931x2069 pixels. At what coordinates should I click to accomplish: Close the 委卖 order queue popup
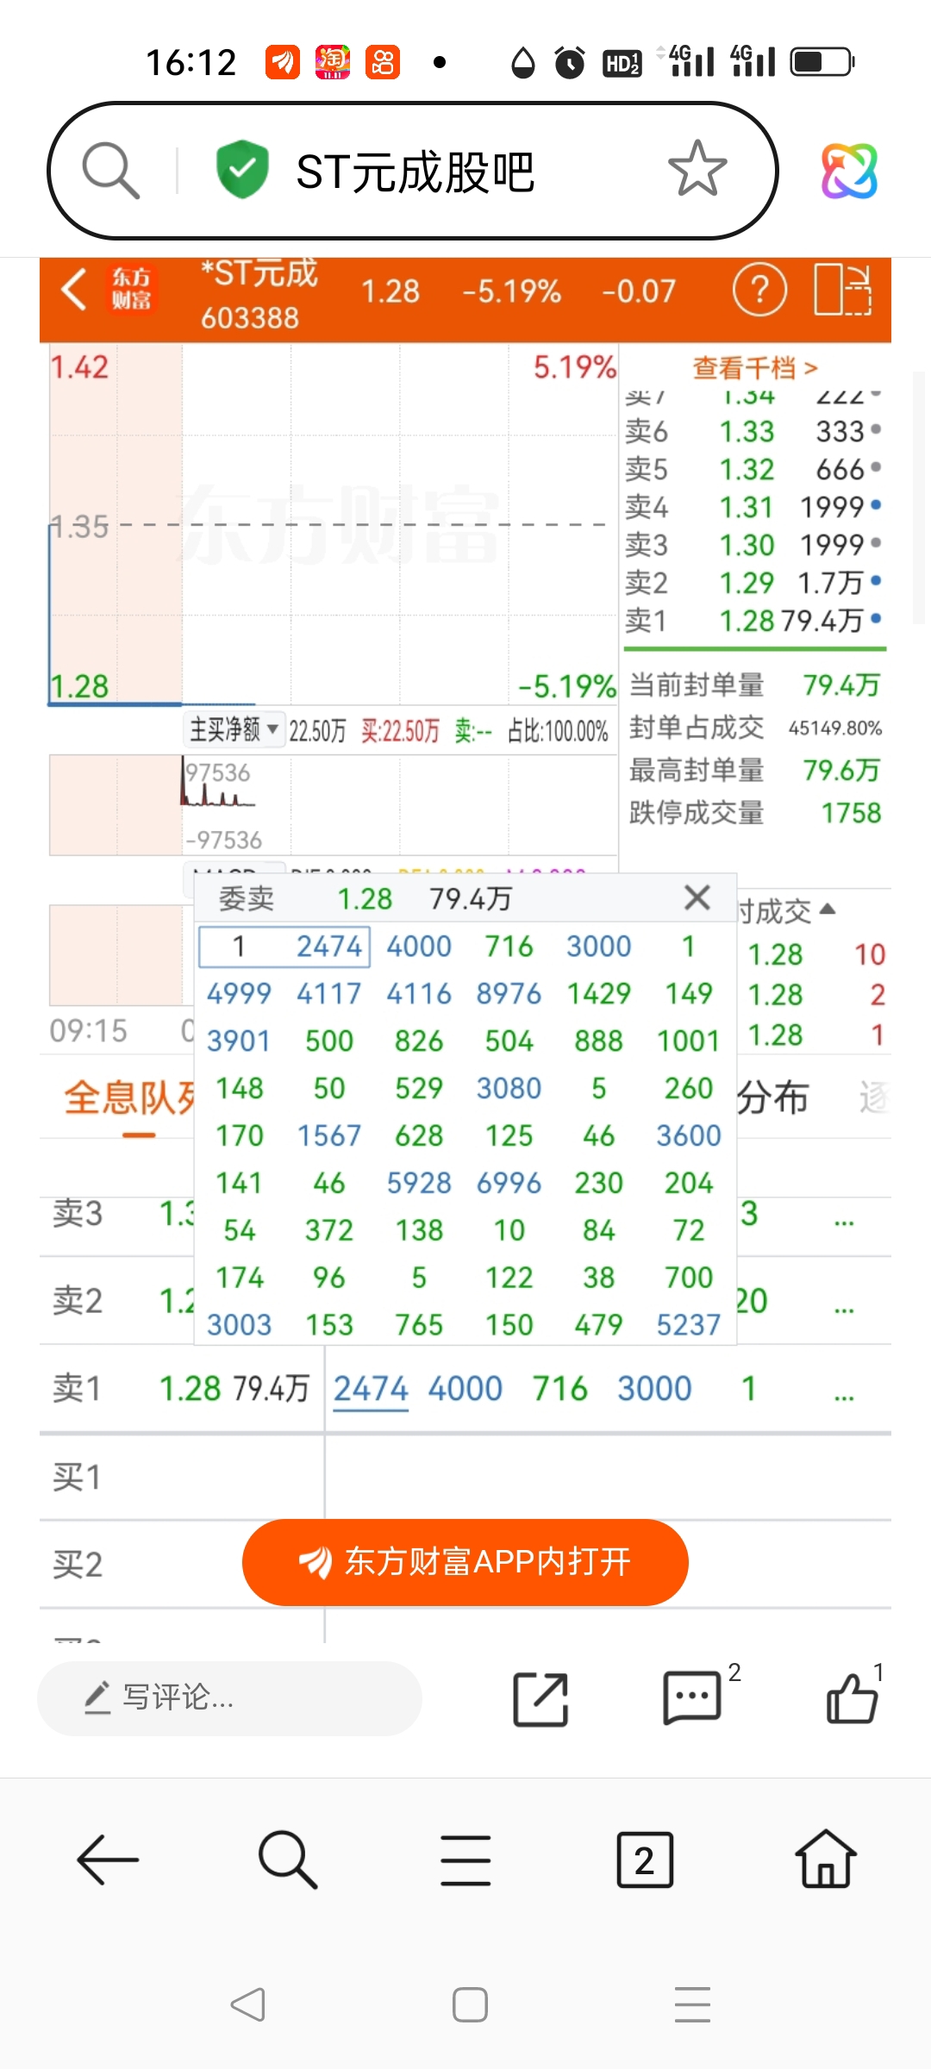point(697,897)
